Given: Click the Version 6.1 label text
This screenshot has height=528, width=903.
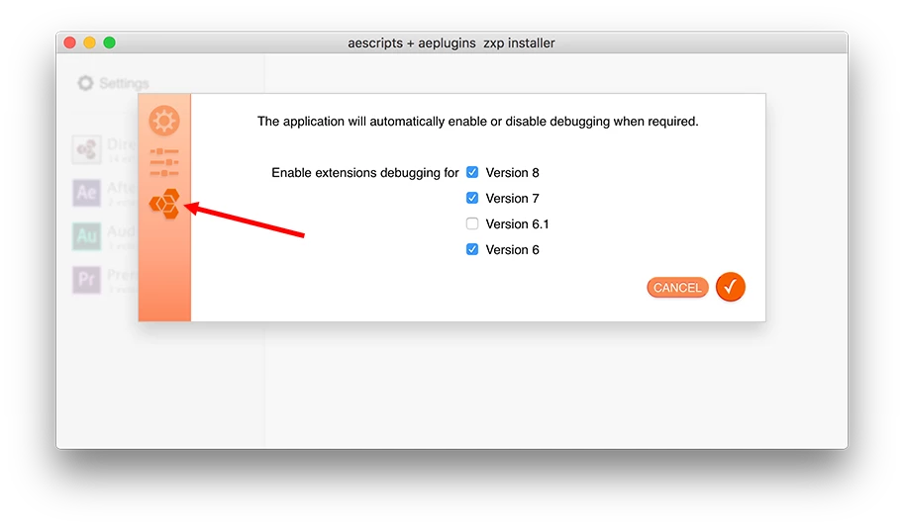Looking at the screenshot, I should [517, 223].
